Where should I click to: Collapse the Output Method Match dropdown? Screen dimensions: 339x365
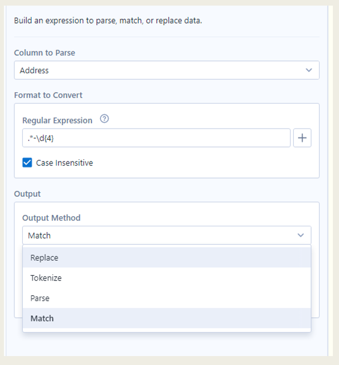coord(166,235)
